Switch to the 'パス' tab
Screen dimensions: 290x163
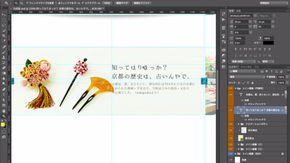pos(257,67)
